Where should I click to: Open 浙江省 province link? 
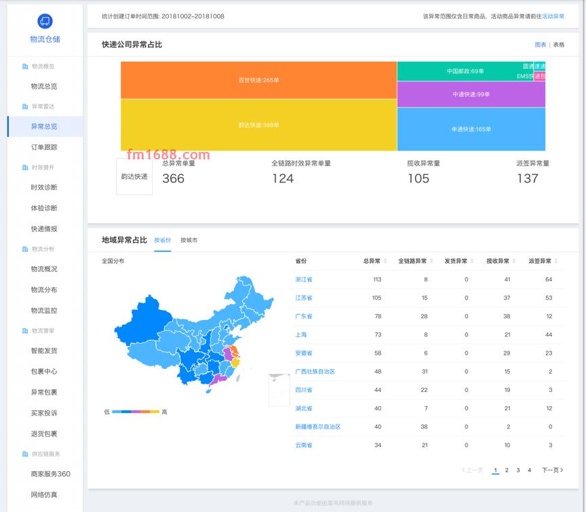tap(303, 279)
